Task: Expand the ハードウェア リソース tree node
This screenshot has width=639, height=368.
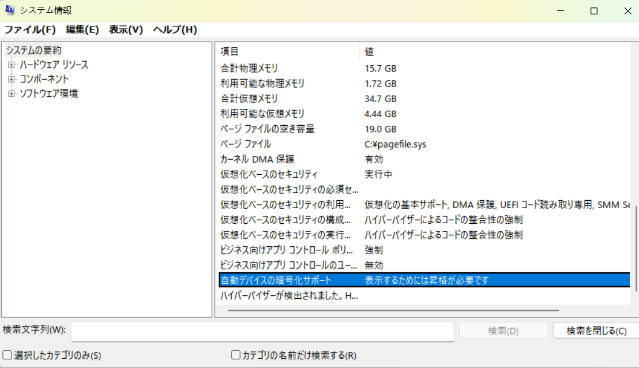Action: [x=11, y=65]
